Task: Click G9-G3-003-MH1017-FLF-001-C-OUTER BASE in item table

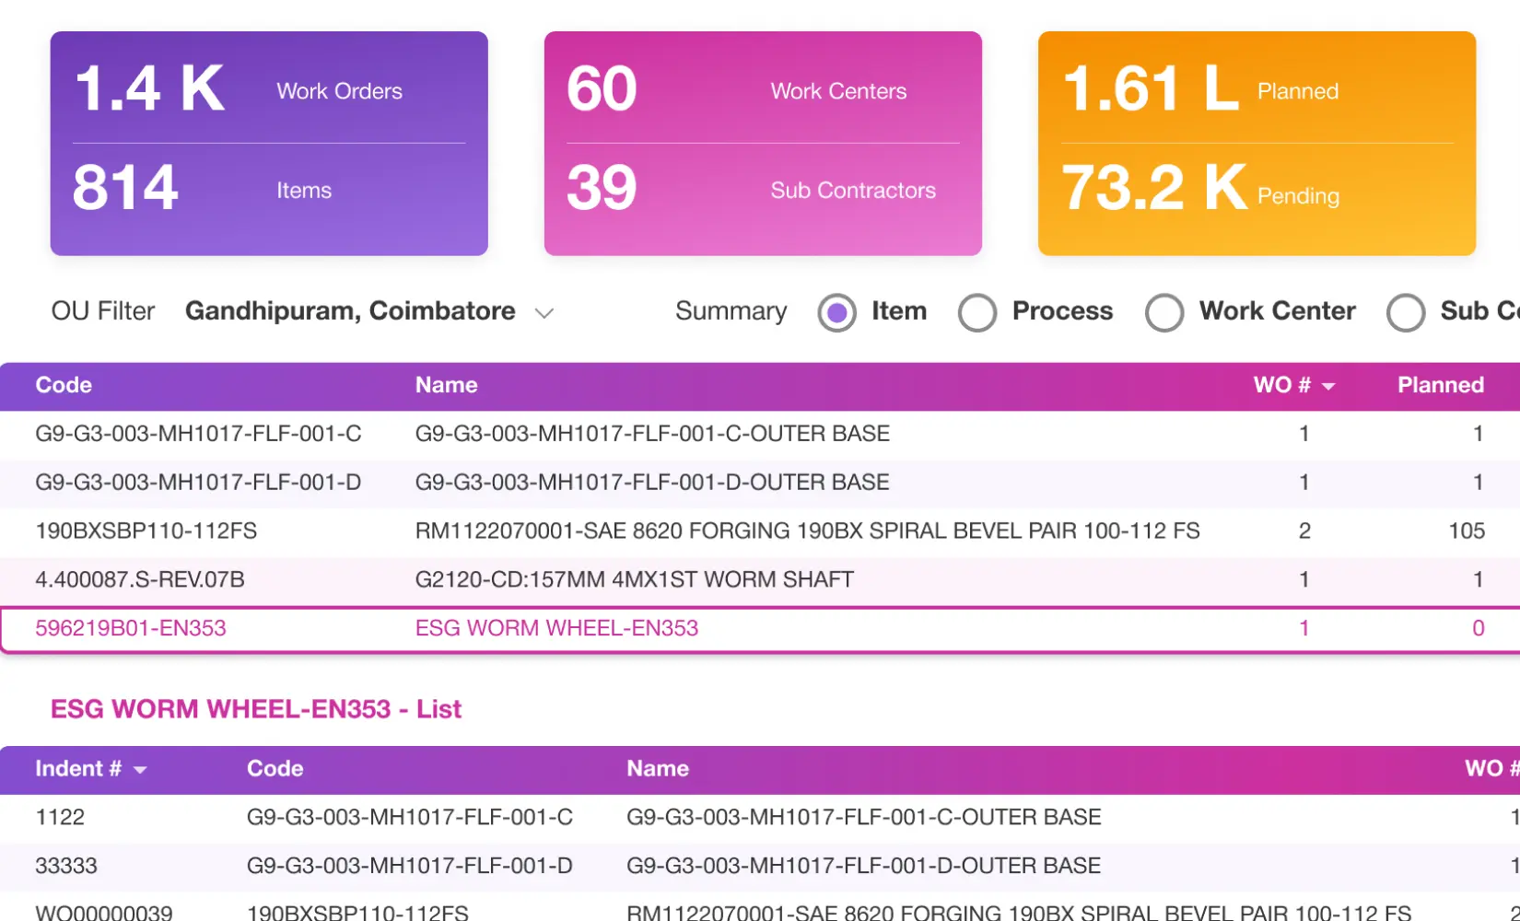Action: click(x=652, y=434)
